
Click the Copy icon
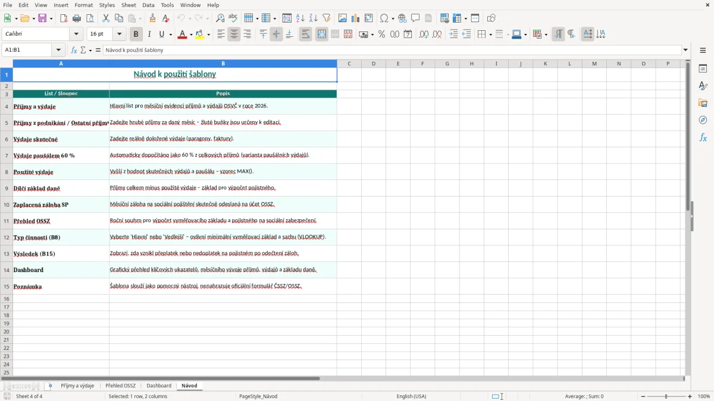(x=119, y=18)
